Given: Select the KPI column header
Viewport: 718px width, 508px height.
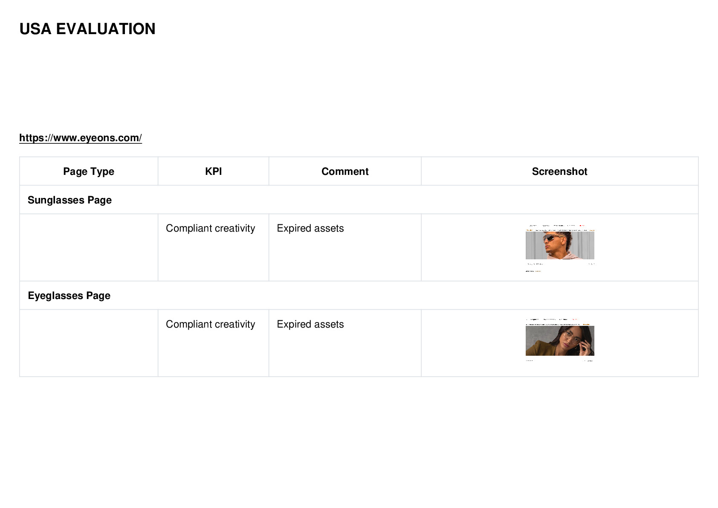Looking at the screenshot, I should [x=213, y=171].
